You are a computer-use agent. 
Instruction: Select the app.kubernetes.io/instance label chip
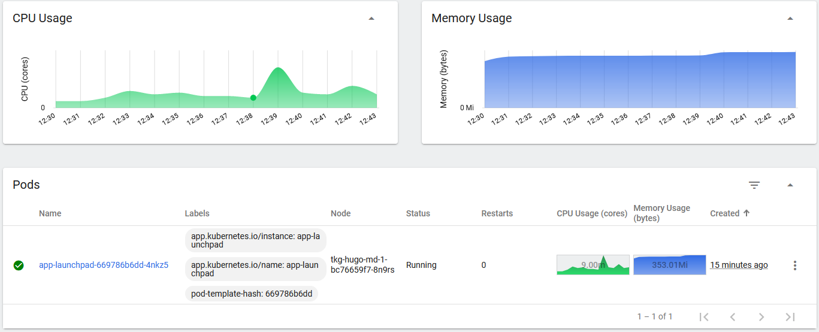[255, 241]
